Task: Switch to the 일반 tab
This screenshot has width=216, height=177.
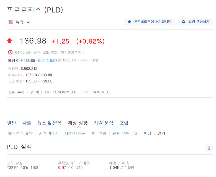Action: click(x=12, y=123)
